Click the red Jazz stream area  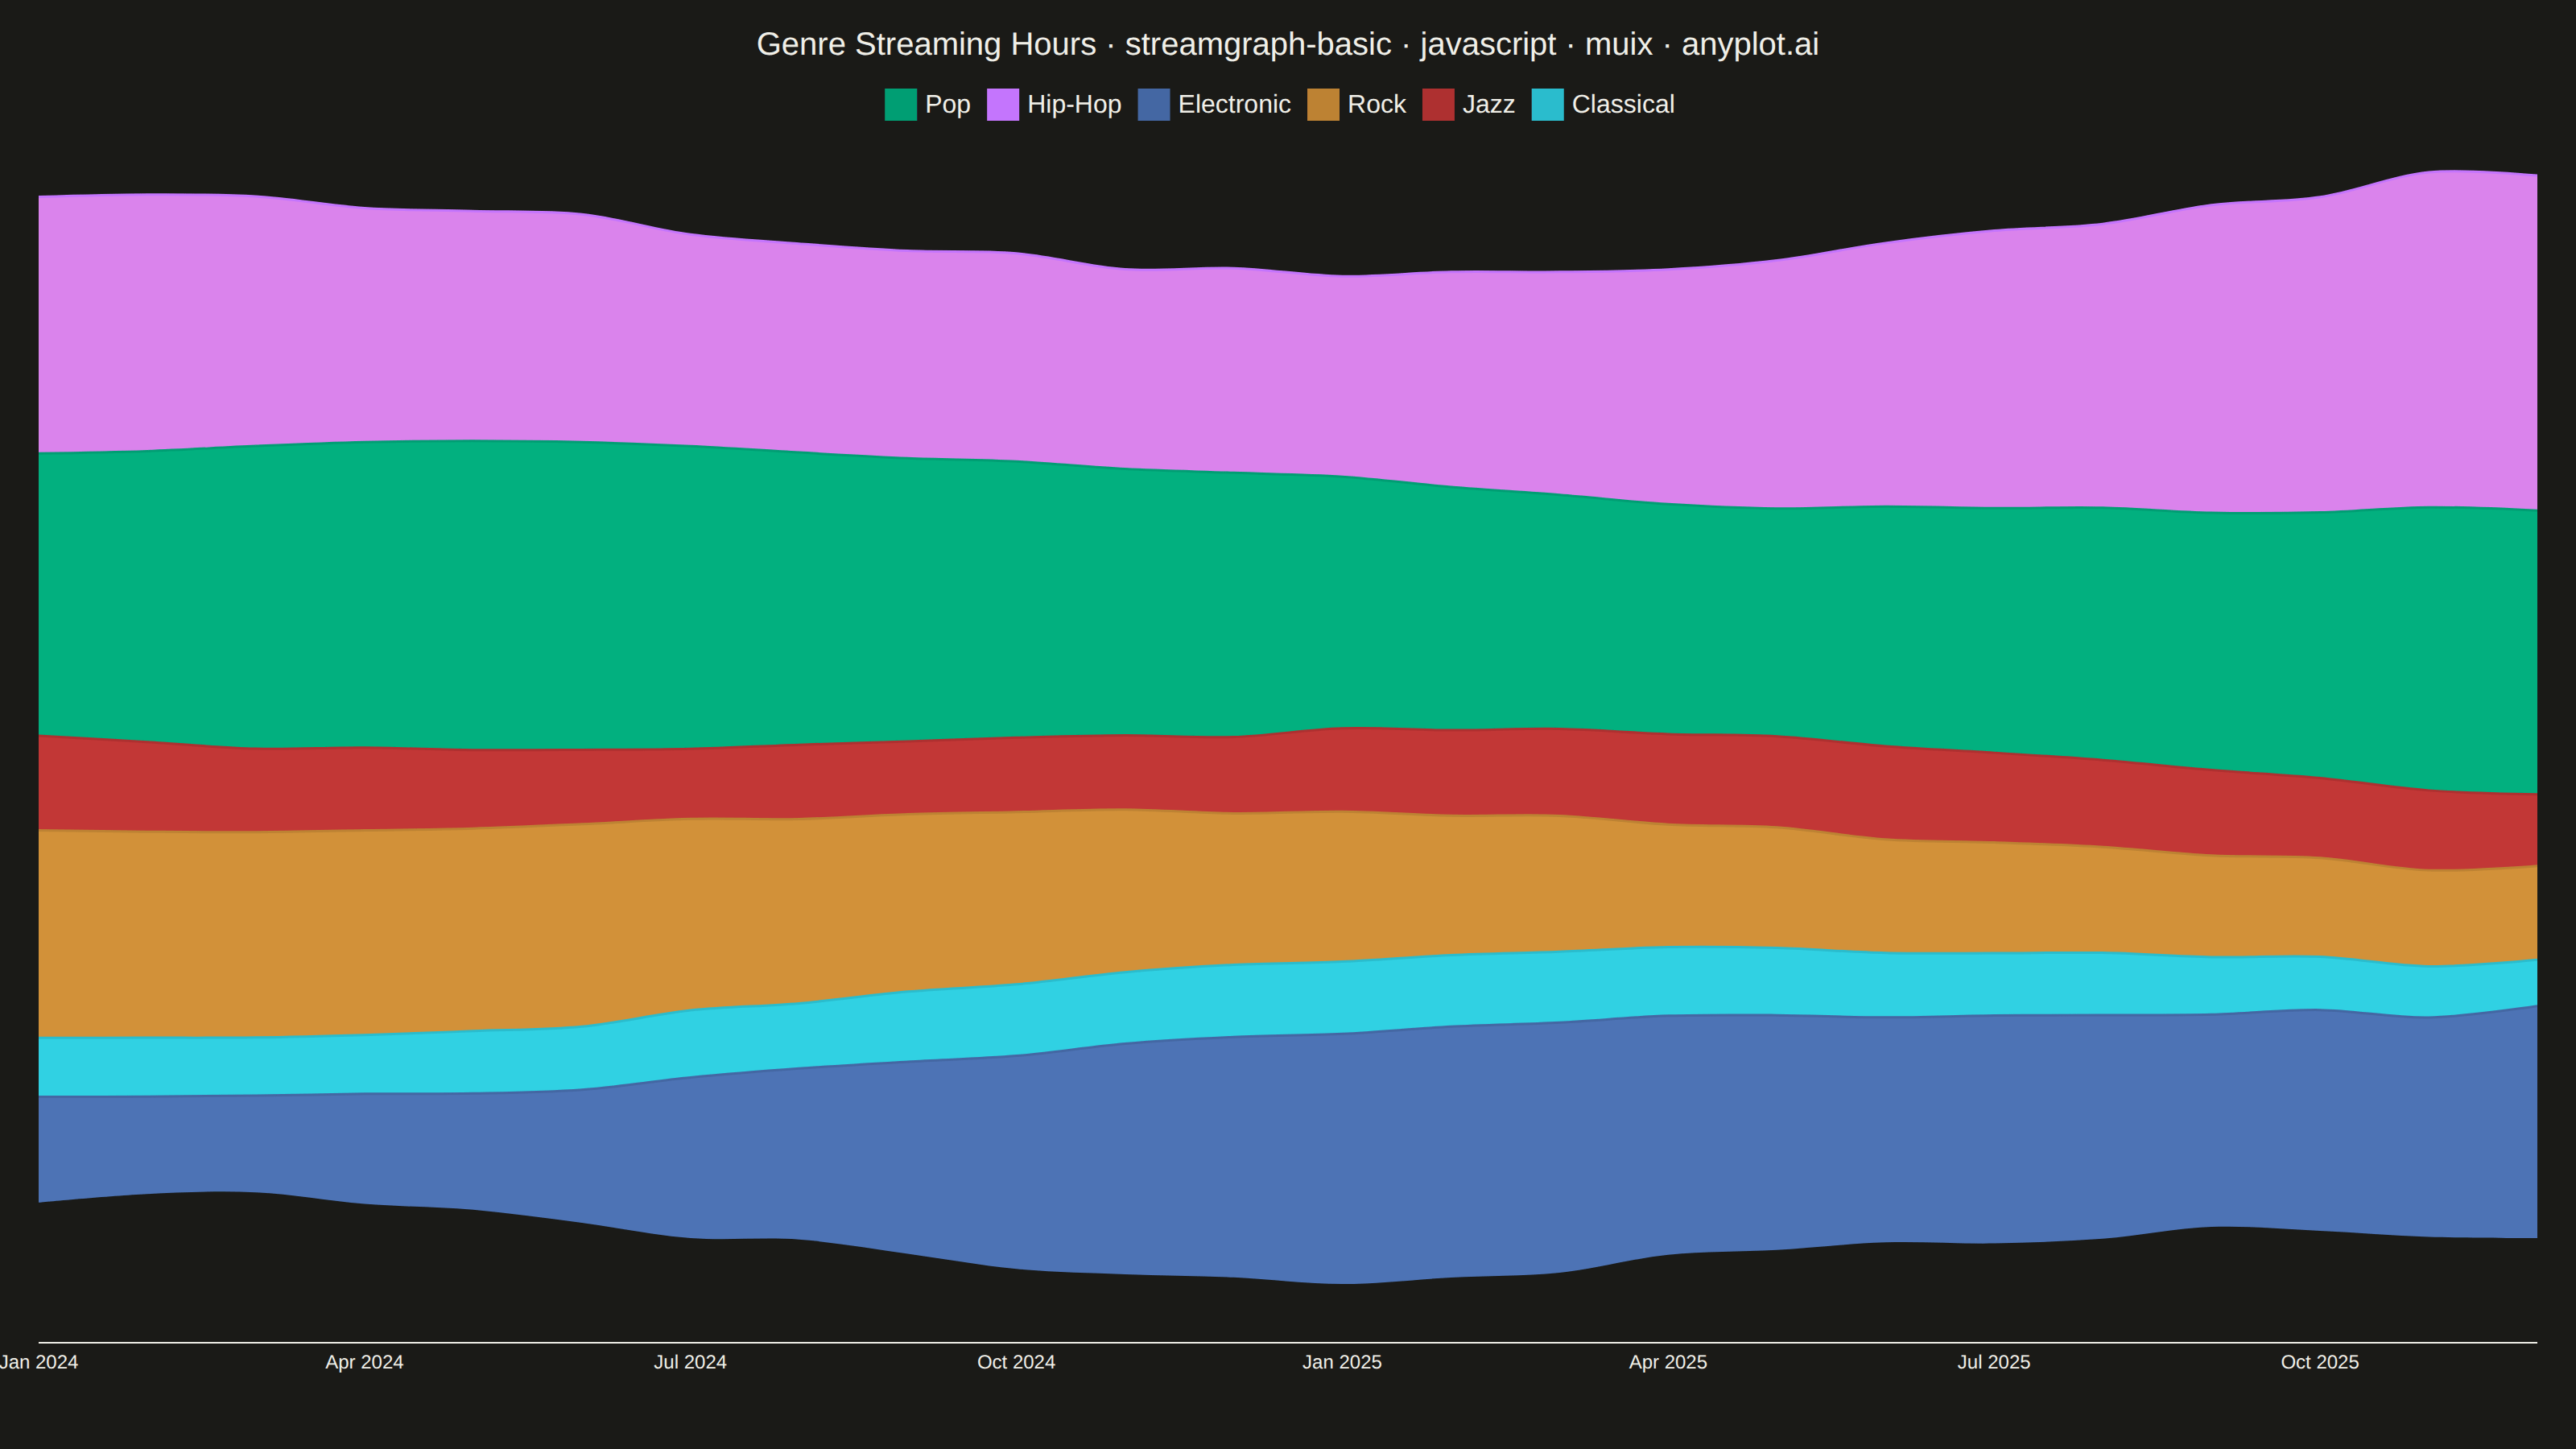point(1288,772)
